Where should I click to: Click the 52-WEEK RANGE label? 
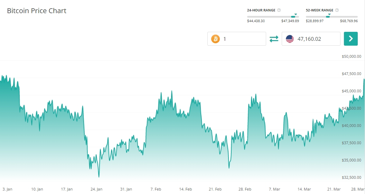[319, 10]
